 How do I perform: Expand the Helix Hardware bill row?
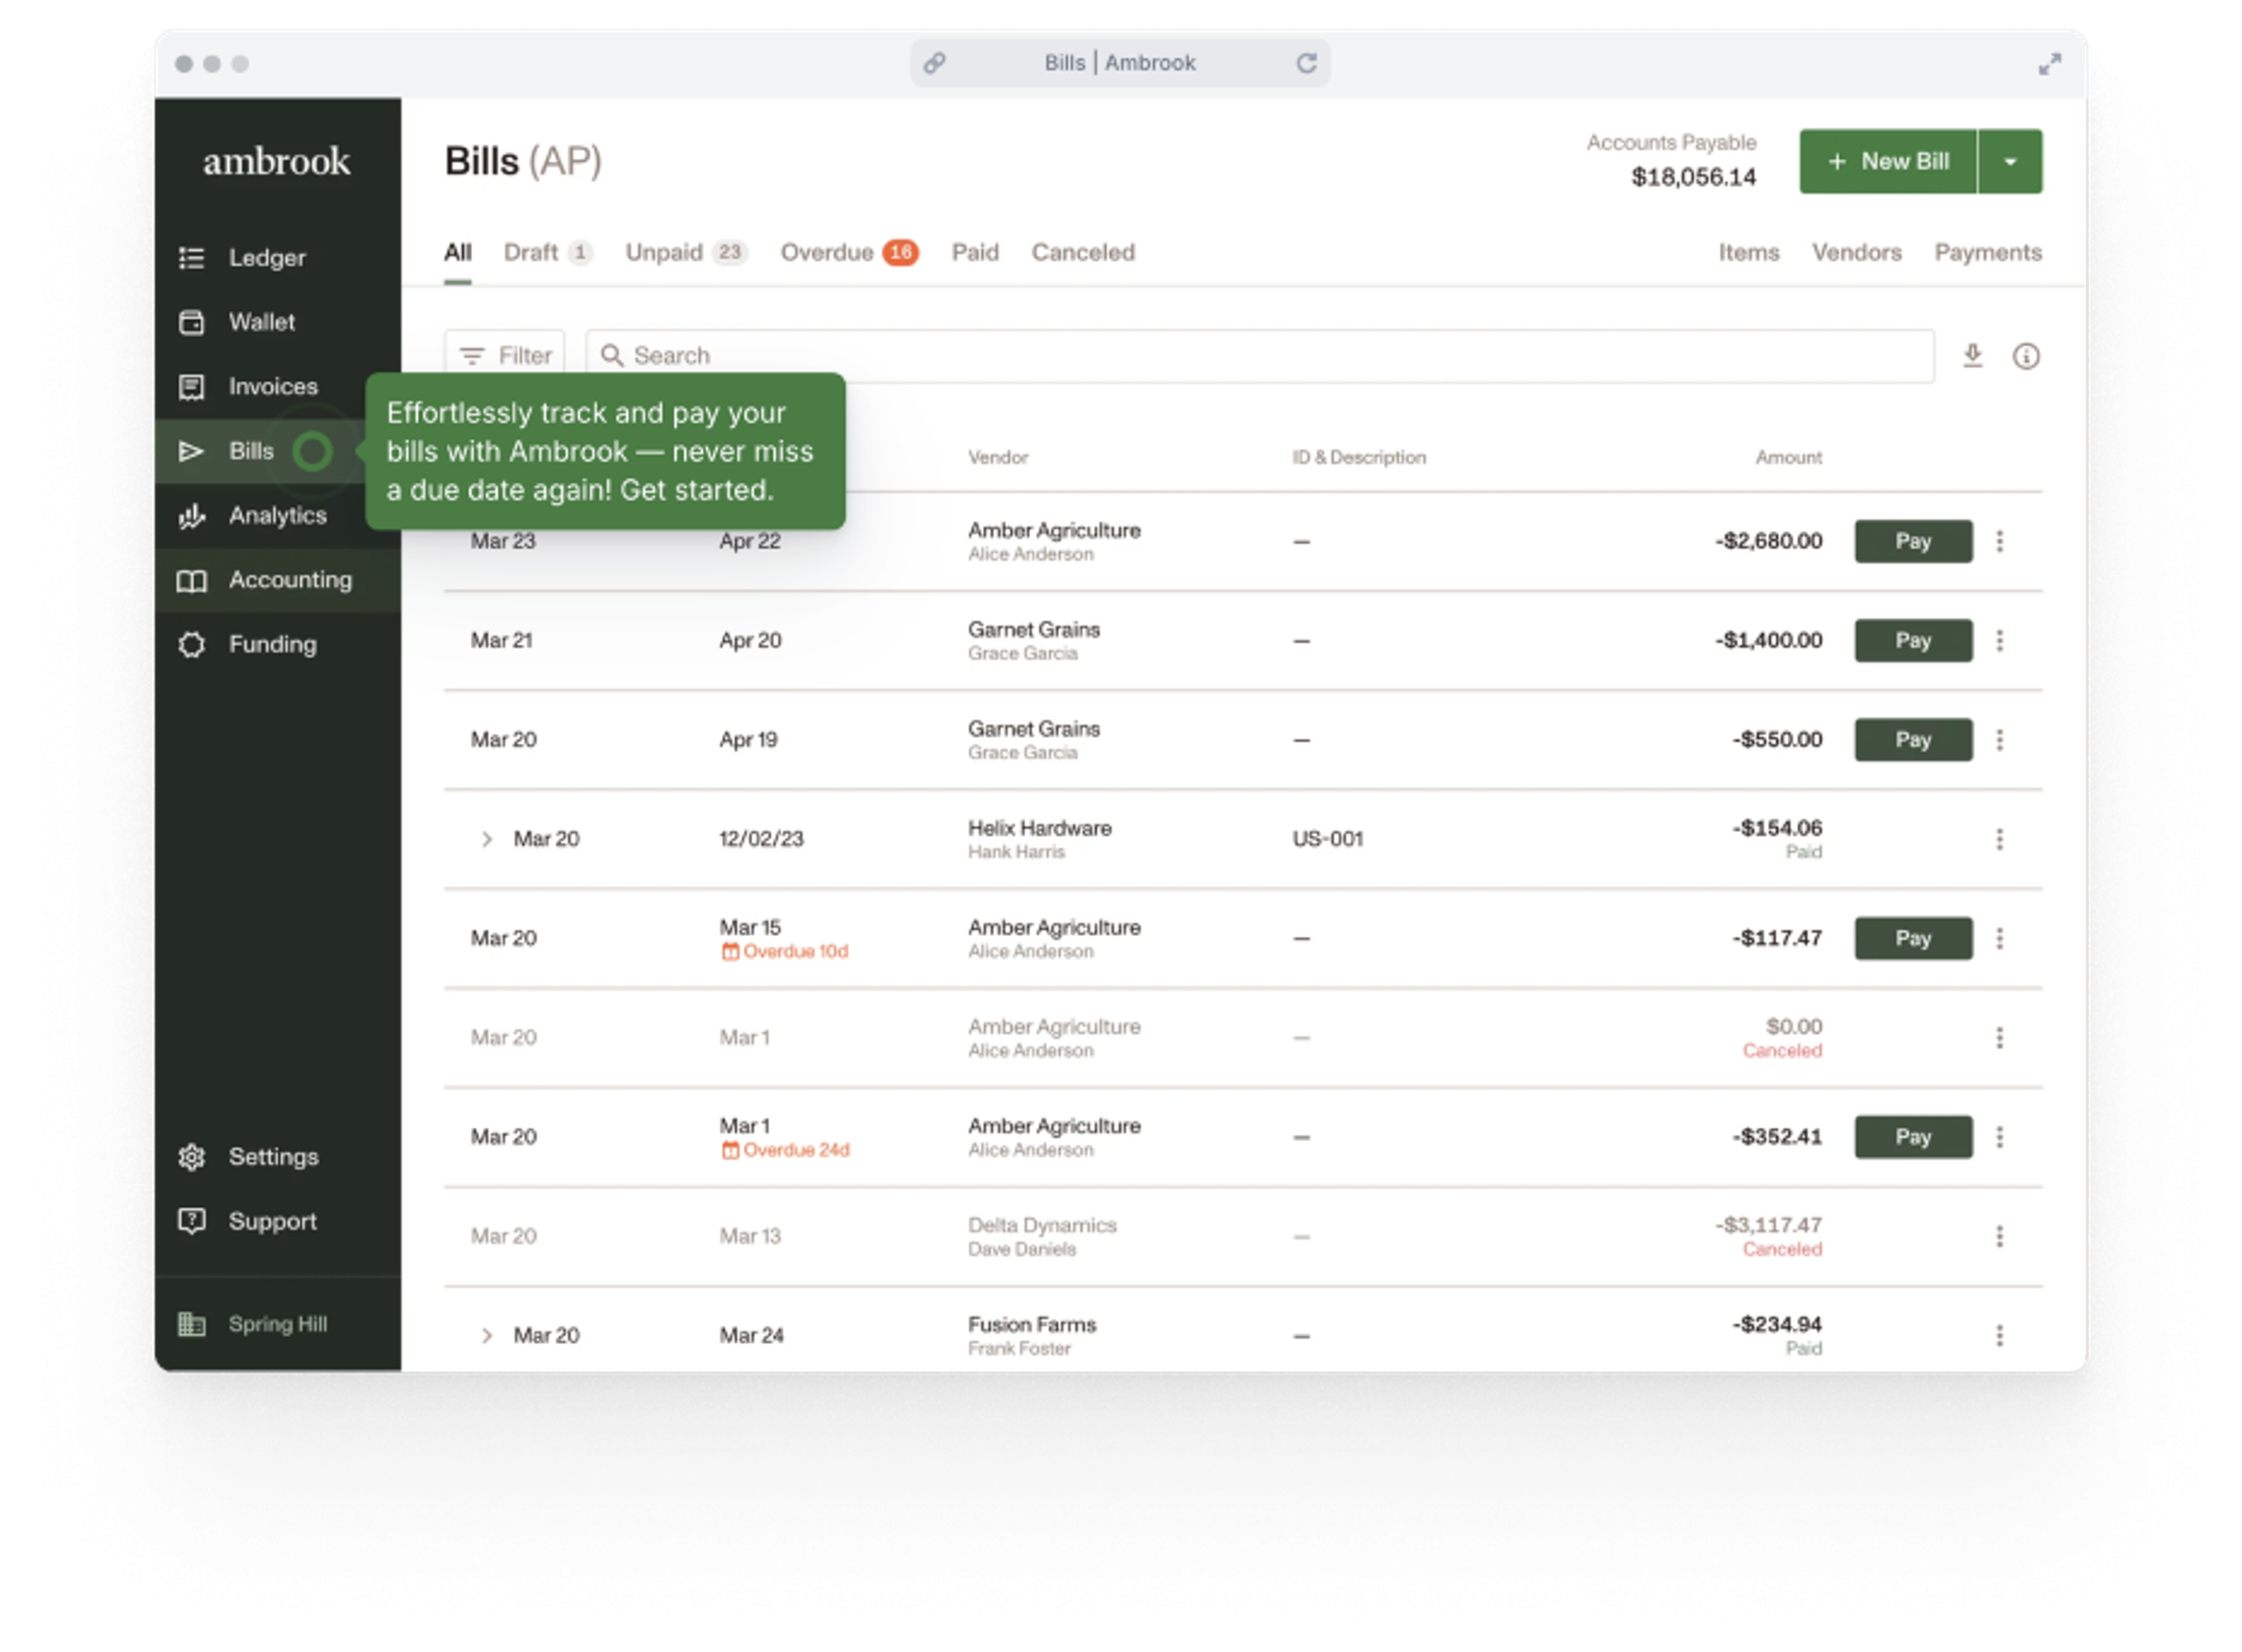[x=487, y=839]
